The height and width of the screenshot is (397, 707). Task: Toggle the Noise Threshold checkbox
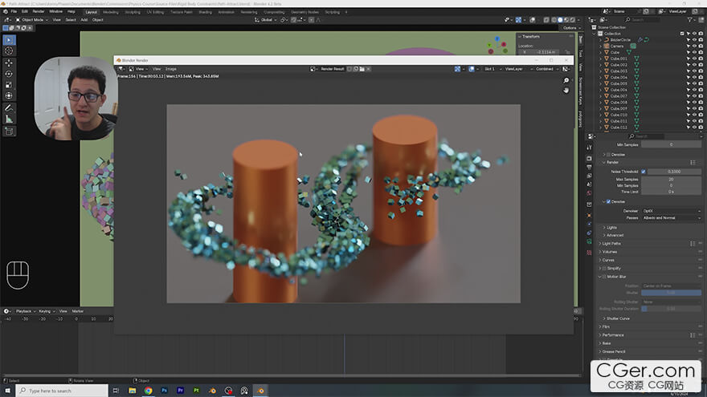tap(643, 172)
